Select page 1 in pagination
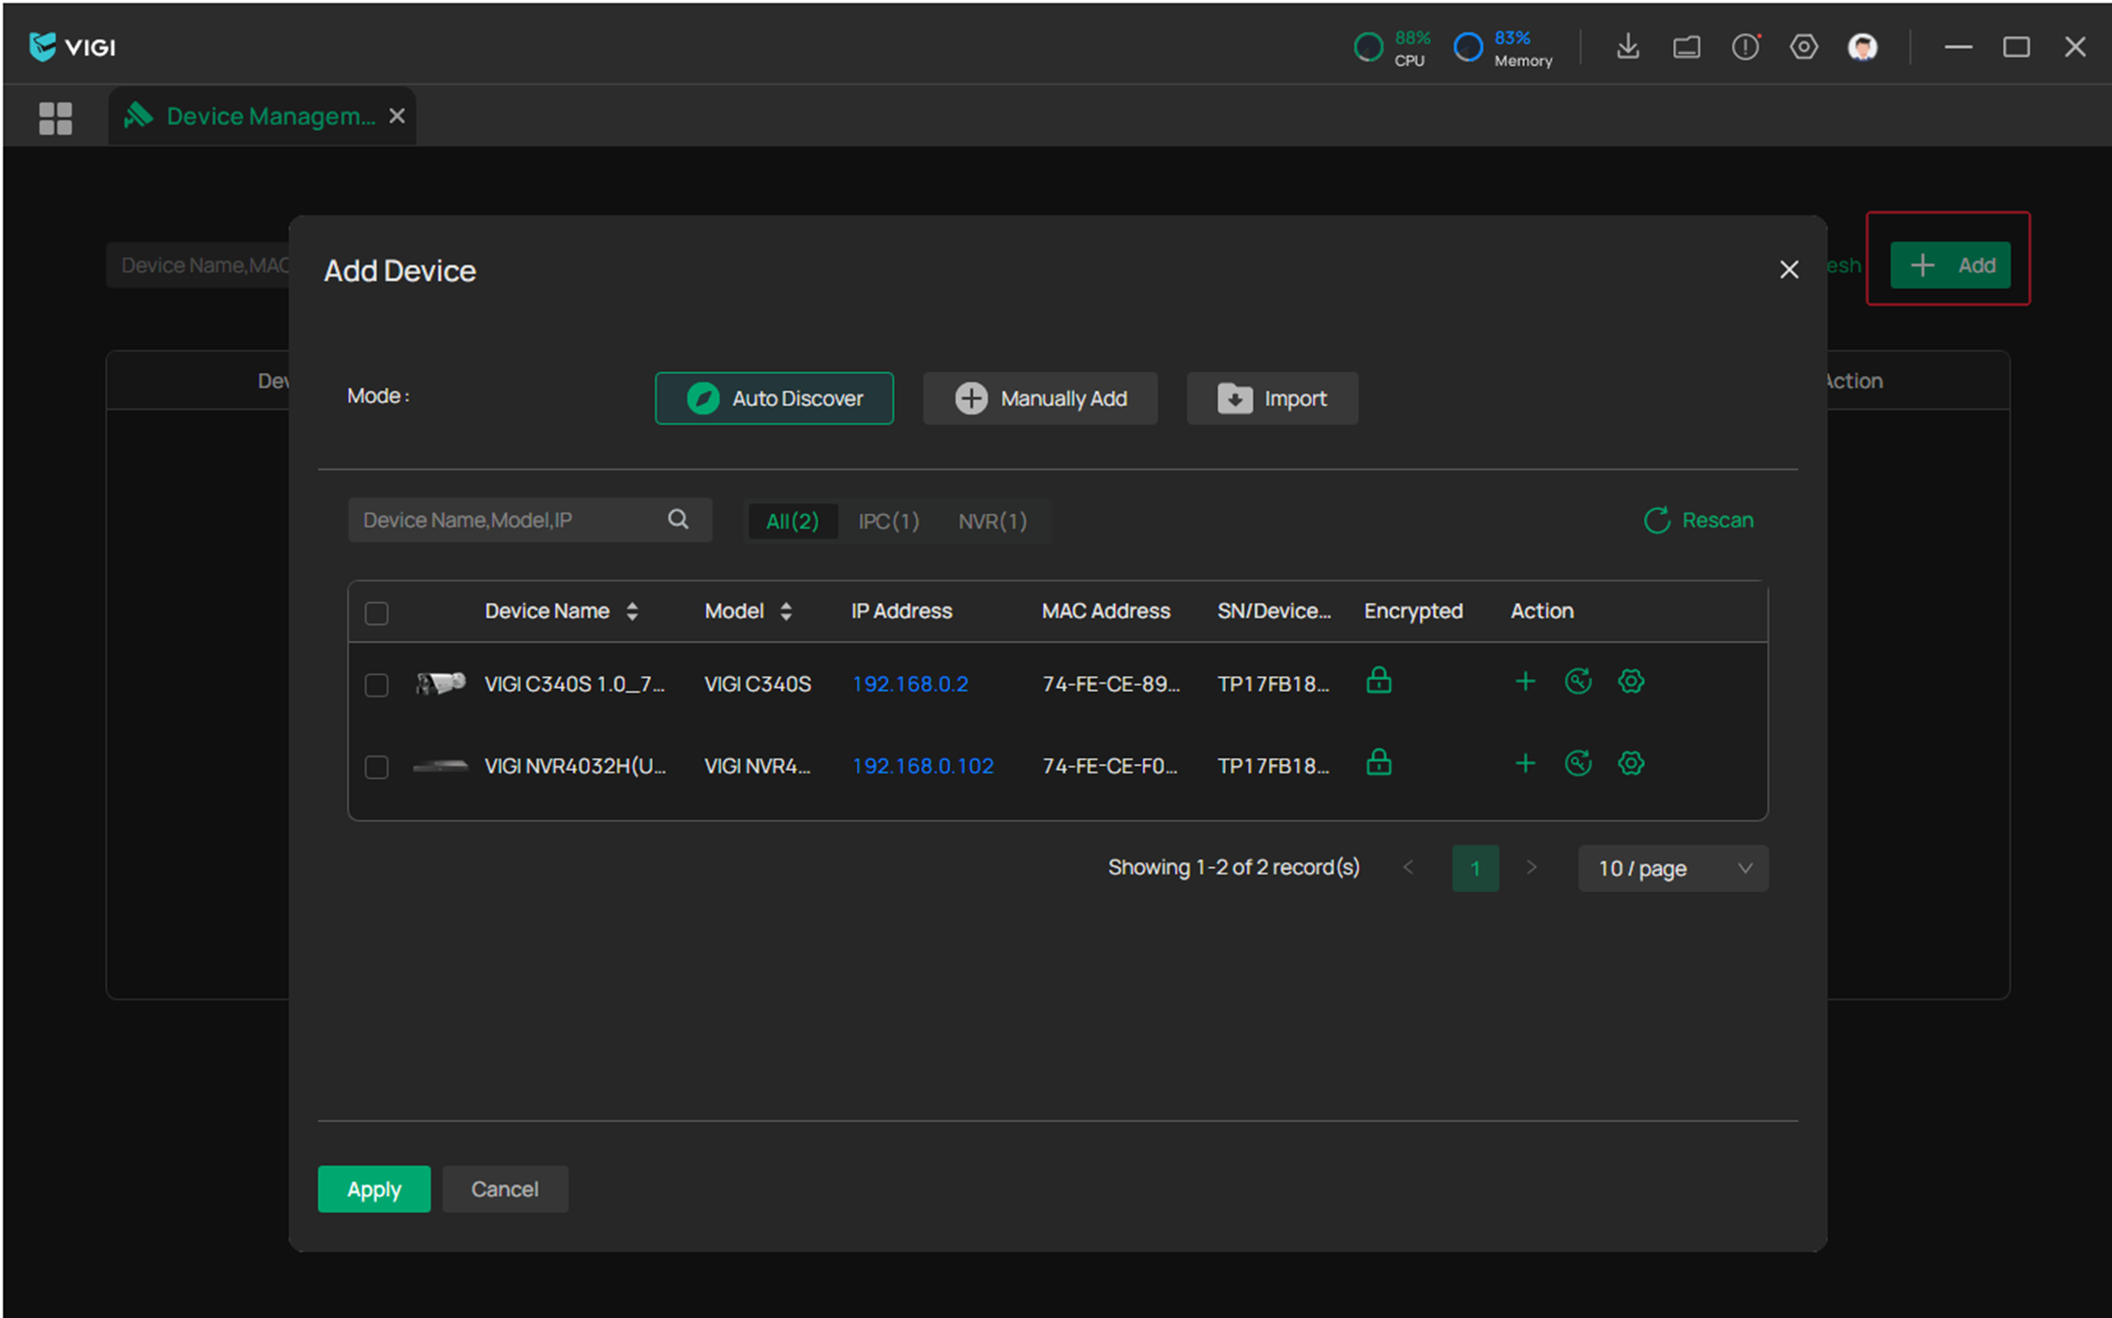Image resolution: width=2112 pixels, height=1318 pixels. point(1475,868)
